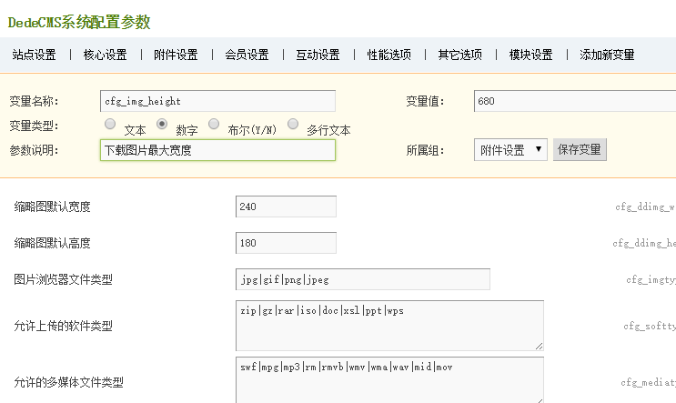Click the 缩略图默认高度 label
Image resolution: width=676 pixels, height=403 pixels.
(x=52, y=243)
